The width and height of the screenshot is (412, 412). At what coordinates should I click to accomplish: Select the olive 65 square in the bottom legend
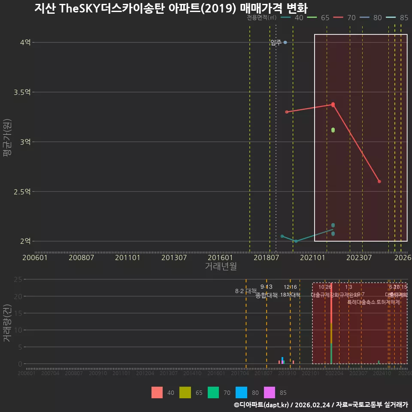tap(185, 393)
